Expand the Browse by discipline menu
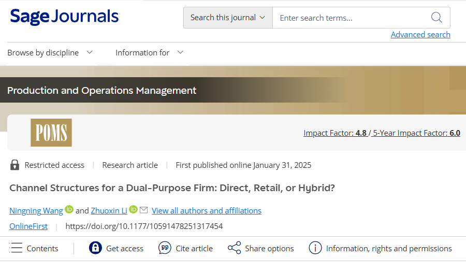This screenshot has width=466, height=272. 50,52
